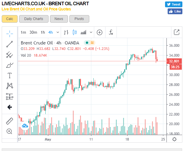Select the 1h timeframe
The height and width of the screenshot is (151, 187).
(x=43, y=32)
